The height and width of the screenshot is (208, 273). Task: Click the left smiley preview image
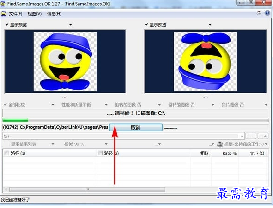[65, 61]
